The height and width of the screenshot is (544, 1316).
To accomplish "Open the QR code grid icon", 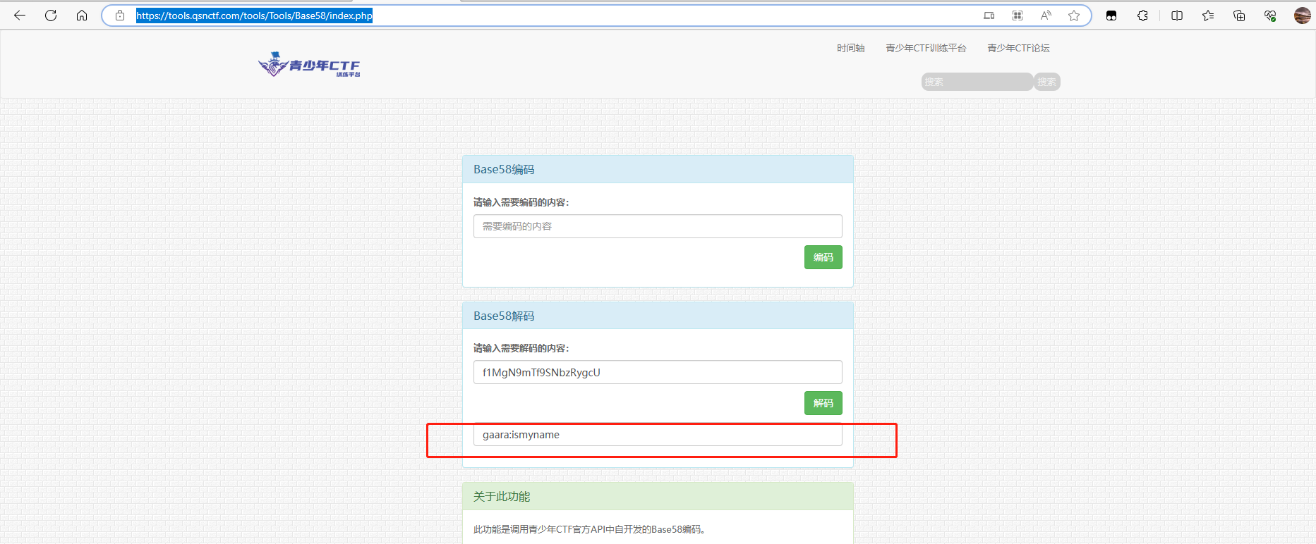I will [1018, 16].
